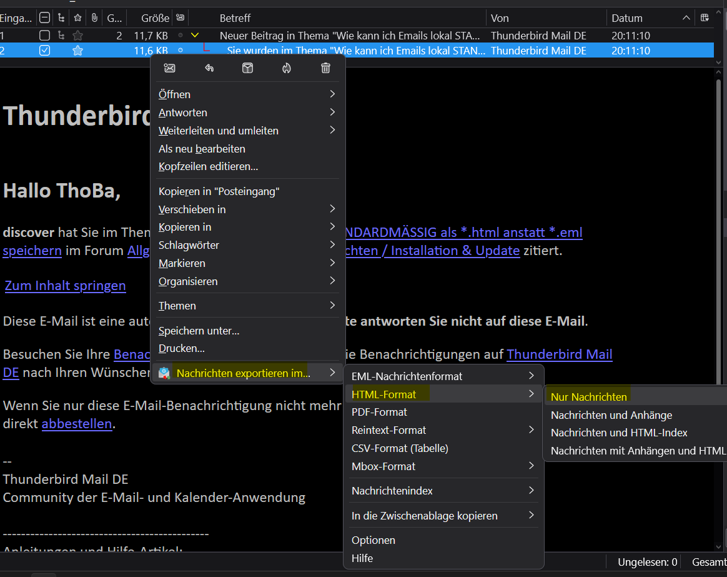
Task: Sort messages by the Betreff column header
Action: pos(235,18)
